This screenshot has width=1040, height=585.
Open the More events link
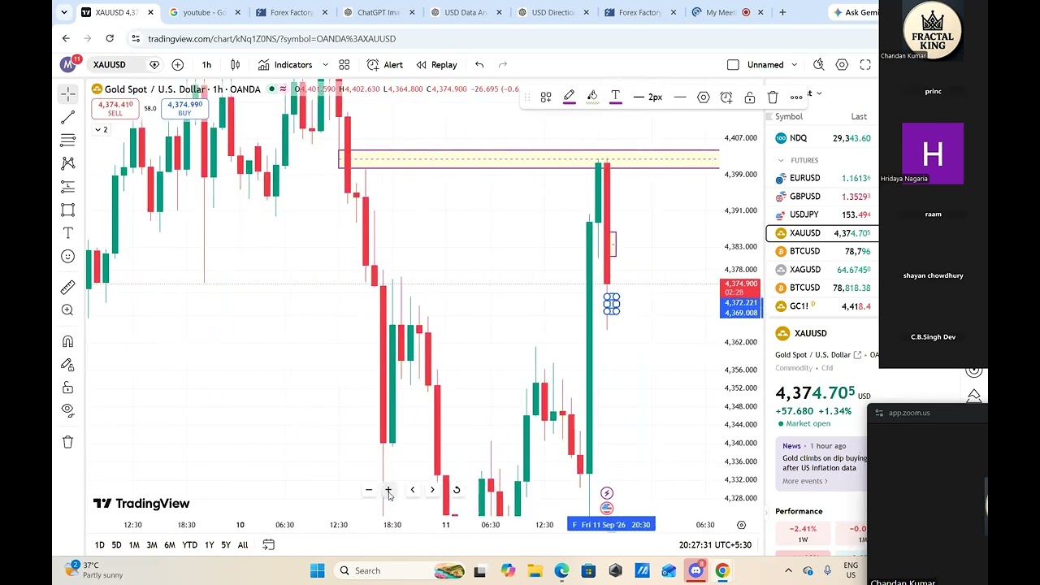tap(805, 481)
